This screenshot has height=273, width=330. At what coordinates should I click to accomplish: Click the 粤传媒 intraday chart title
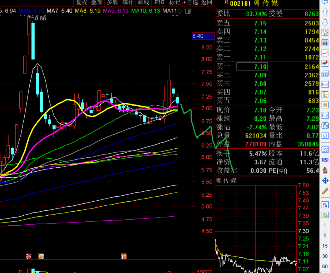click(x=226, y=181)
